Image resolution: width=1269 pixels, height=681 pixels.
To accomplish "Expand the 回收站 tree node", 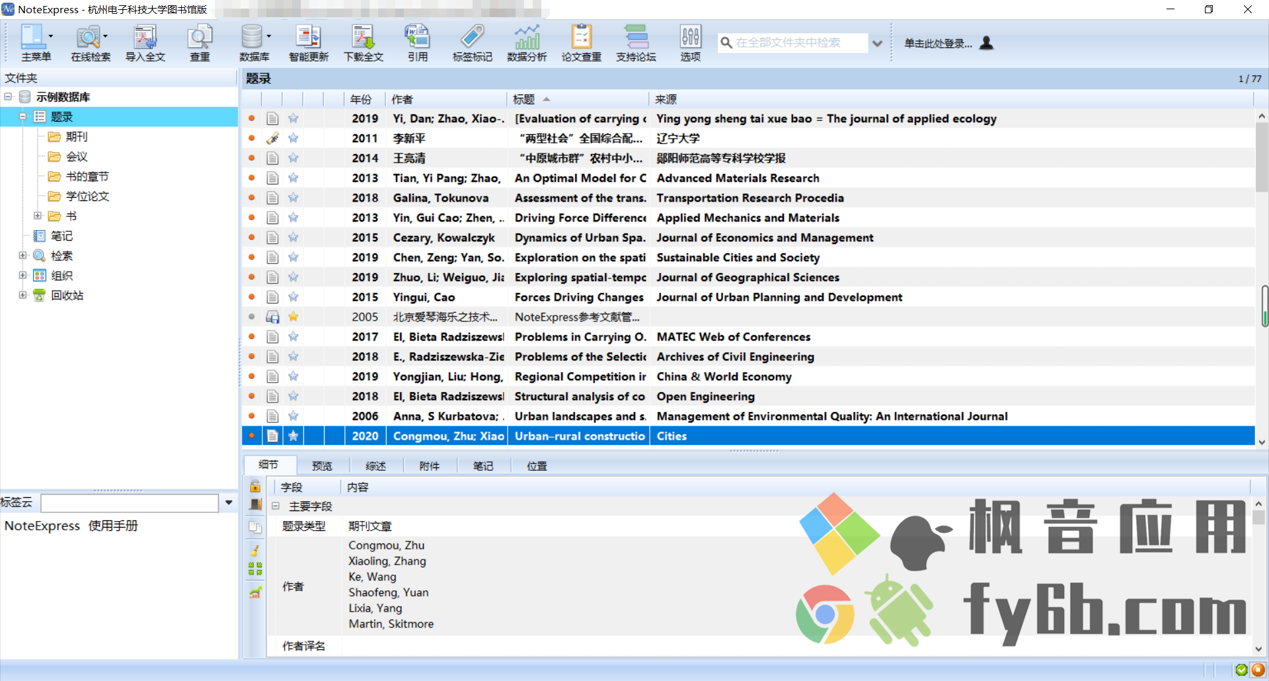I will tap(22, 295).
